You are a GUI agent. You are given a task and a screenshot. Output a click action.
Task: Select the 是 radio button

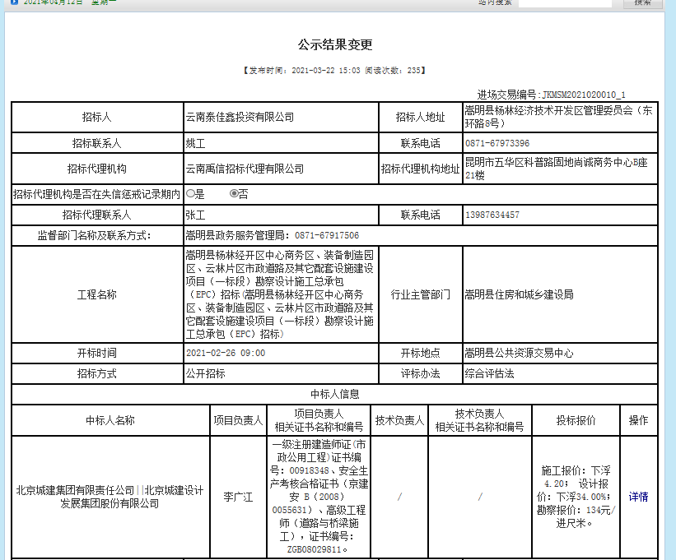190,194
